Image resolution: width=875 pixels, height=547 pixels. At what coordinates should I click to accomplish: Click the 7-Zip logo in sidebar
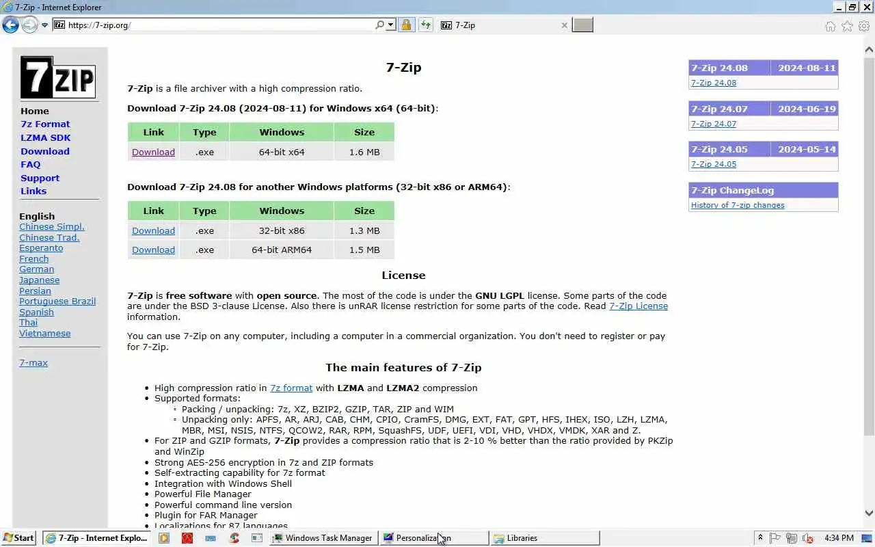[x=57, y=77]
